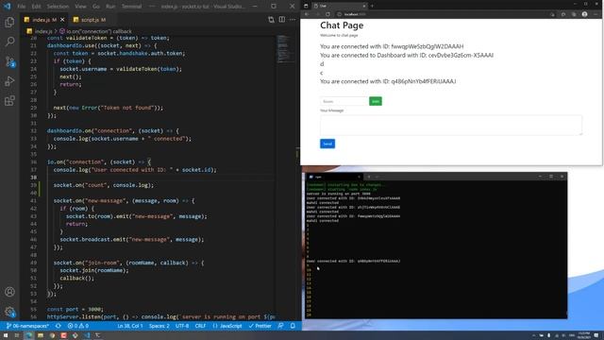Click the Chat Page heading
604x340 pixels.
click(342, 25)
